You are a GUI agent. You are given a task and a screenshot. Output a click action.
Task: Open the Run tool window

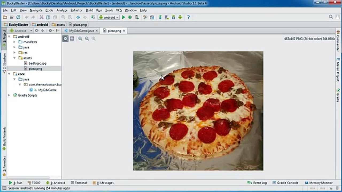(x=16, y=183)
